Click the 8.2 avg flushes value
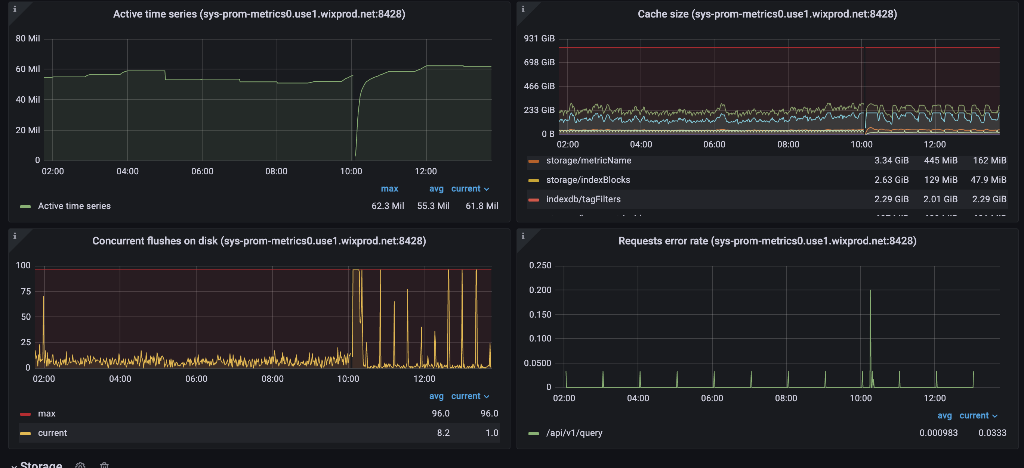The width and height of the screenshot is (1024, 468). click(x=443, y=433)
